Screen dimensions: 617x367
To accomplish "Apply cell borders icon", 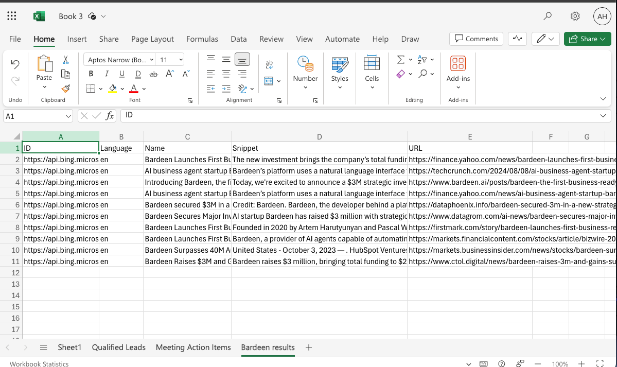I will click(x=91, y=89).
